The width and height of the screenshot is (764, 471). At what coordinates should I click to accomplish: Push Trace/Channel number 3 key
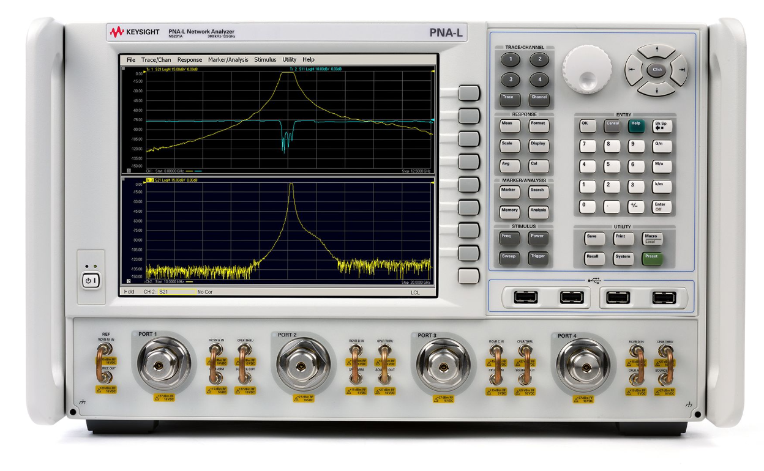[511, 80]
